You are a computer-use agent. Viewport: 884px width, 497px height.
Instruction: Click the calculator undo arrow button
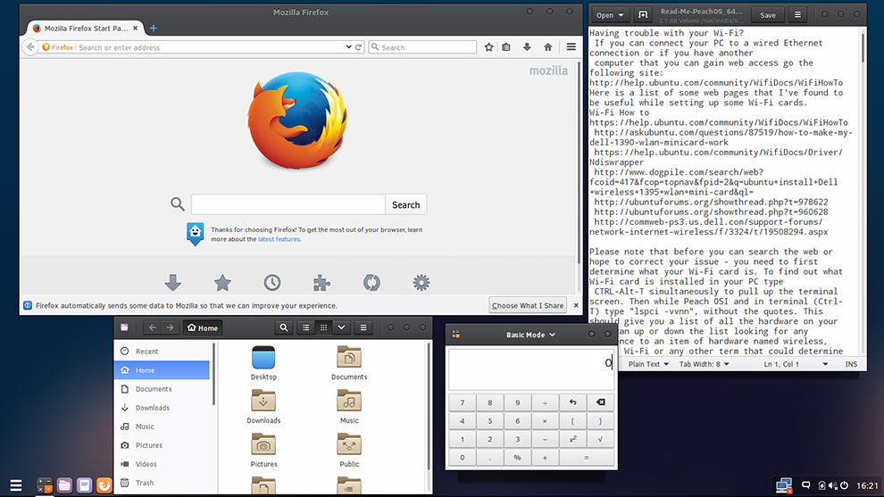pos(572,402)
